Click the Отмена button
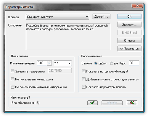This screenshot has height=116, width=148. 129,41
